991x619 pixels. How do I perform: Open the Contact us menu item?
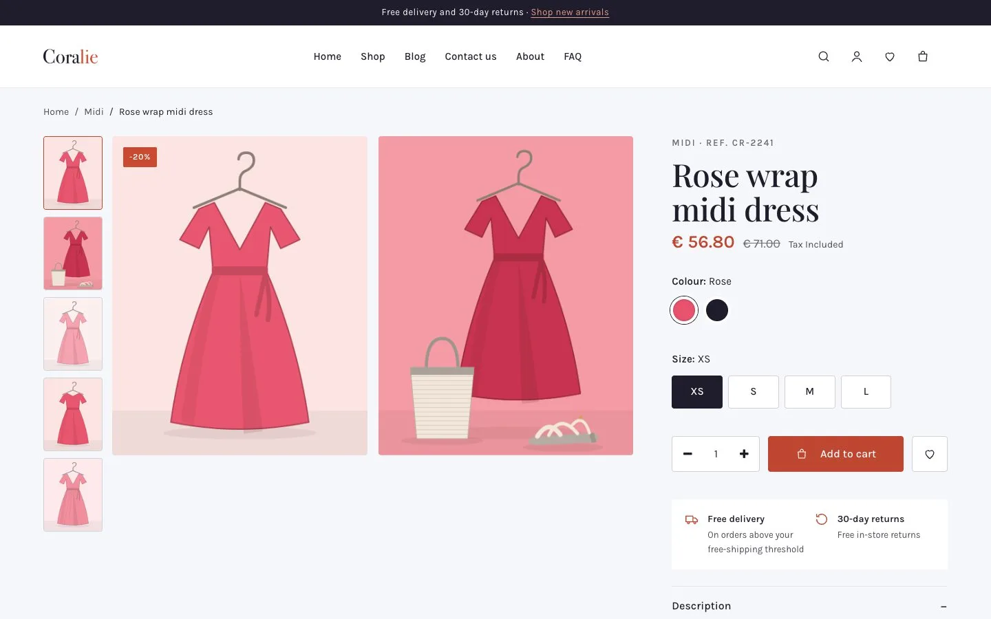click(x=471, y=56)
